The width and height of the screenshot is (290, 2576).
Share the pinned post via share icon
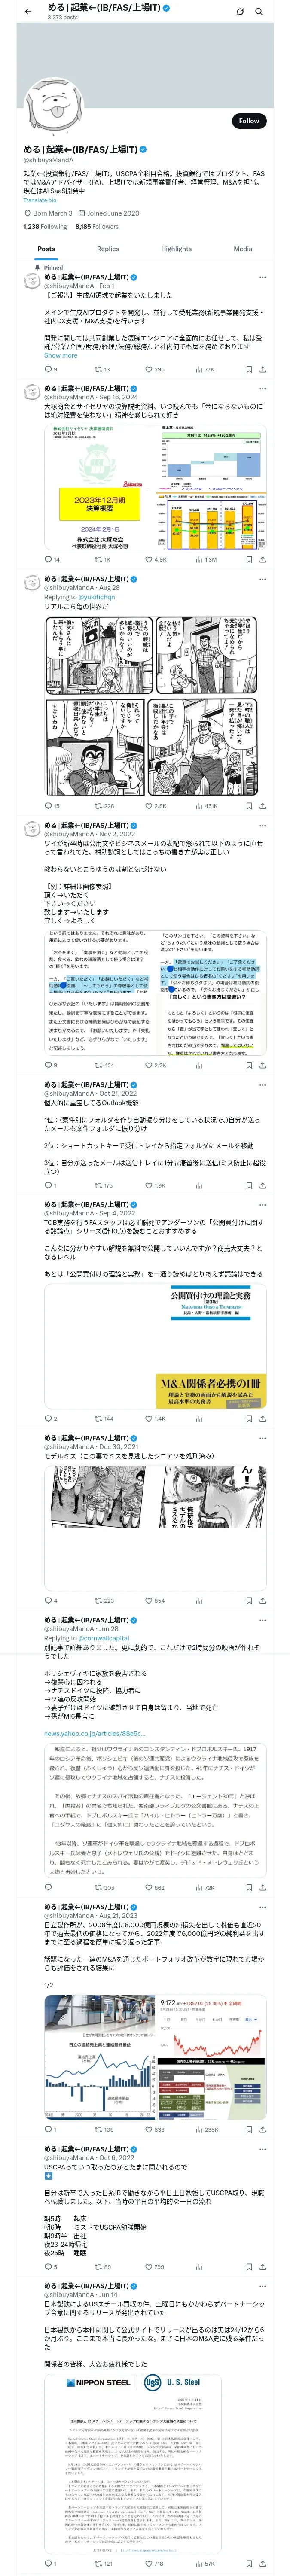tap(263, 369)
